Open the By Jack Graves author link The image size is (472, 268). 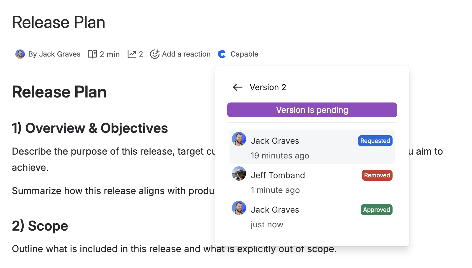coord(54,54)
